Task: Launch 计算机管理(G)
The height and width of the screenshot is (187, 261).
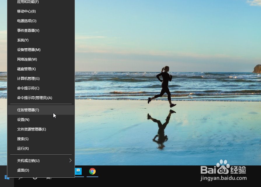Action: 41,79
